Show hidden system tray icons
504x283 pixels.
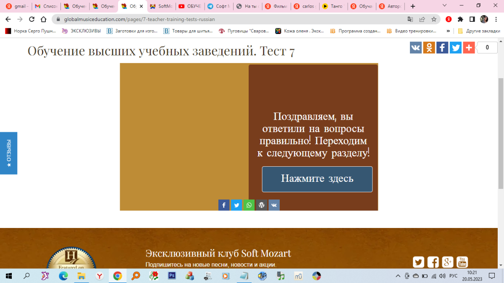398,276
